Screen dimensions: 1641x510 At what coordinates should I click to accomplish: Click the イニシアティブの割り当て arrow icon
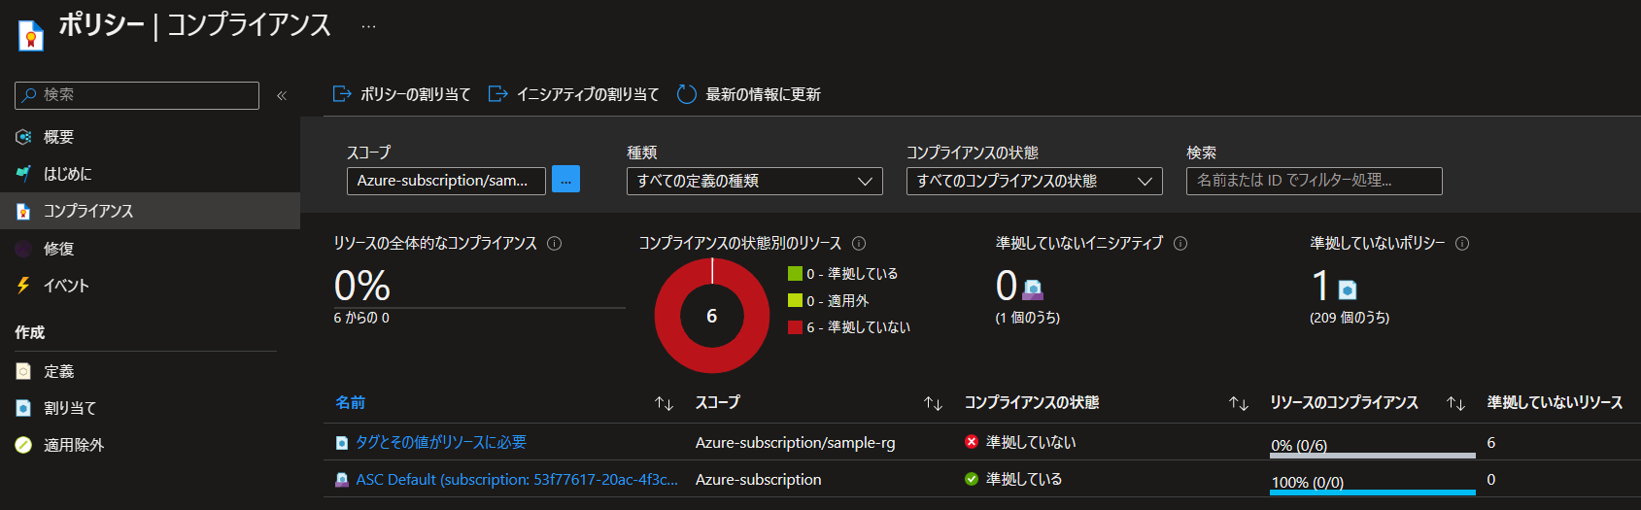pos(498,94)
